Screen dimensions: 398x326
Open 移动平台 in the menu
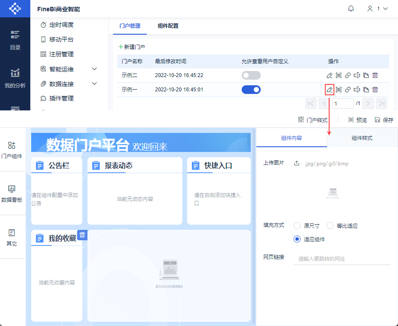[57, 39]
